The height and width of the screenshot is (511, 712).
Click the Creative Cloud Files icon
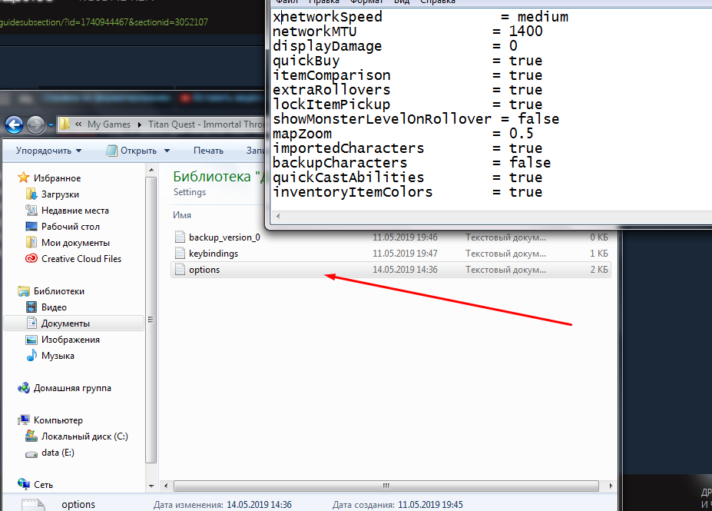click(x=31, y=258)
